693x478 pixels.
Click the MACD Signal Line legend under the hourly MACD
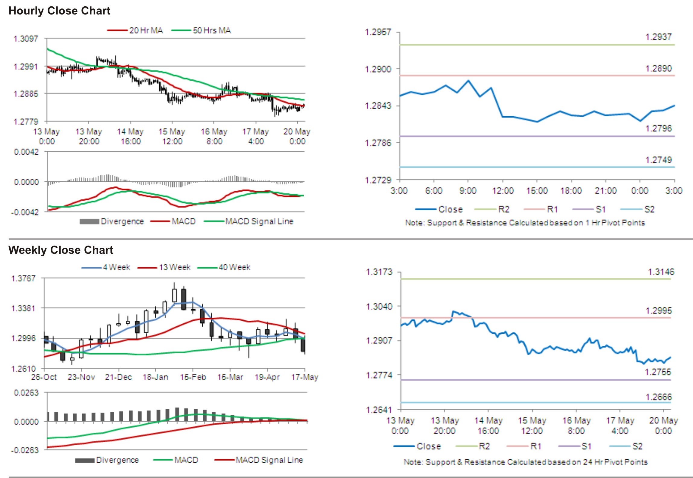(x=248, y=222)
